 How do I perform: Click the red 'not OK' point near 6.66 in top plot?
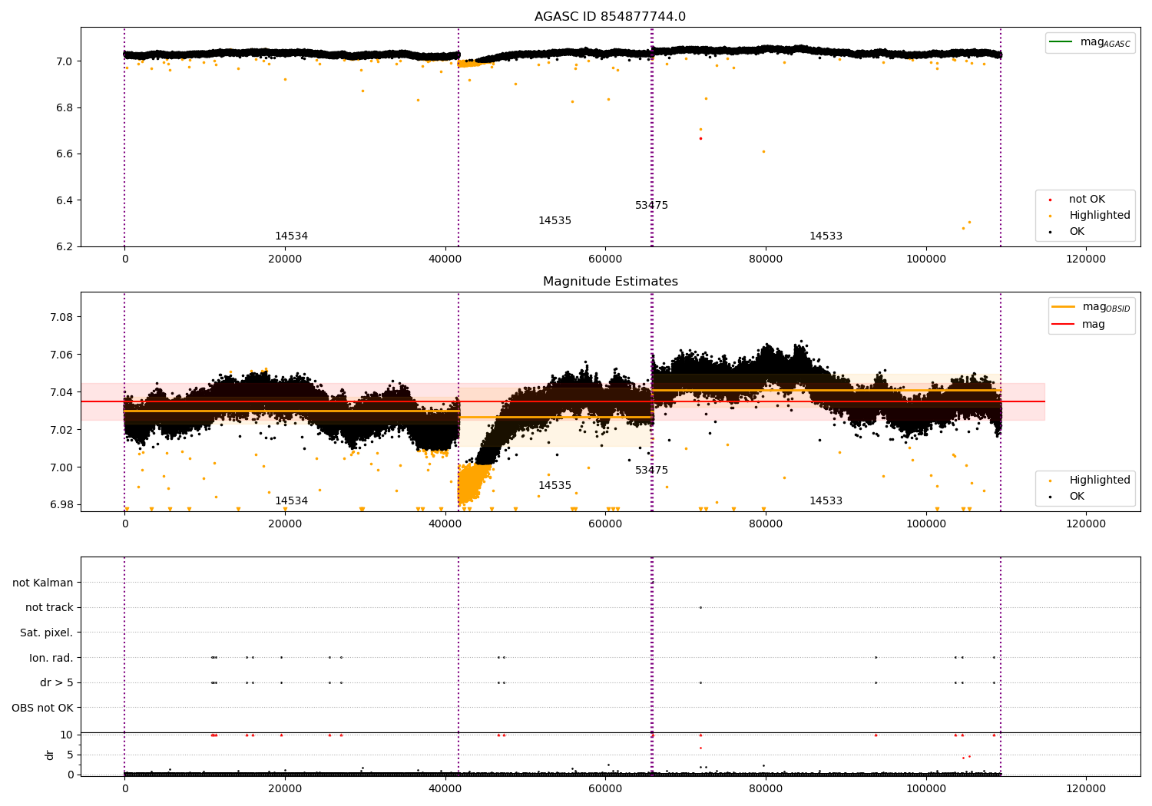coord(700,138)
